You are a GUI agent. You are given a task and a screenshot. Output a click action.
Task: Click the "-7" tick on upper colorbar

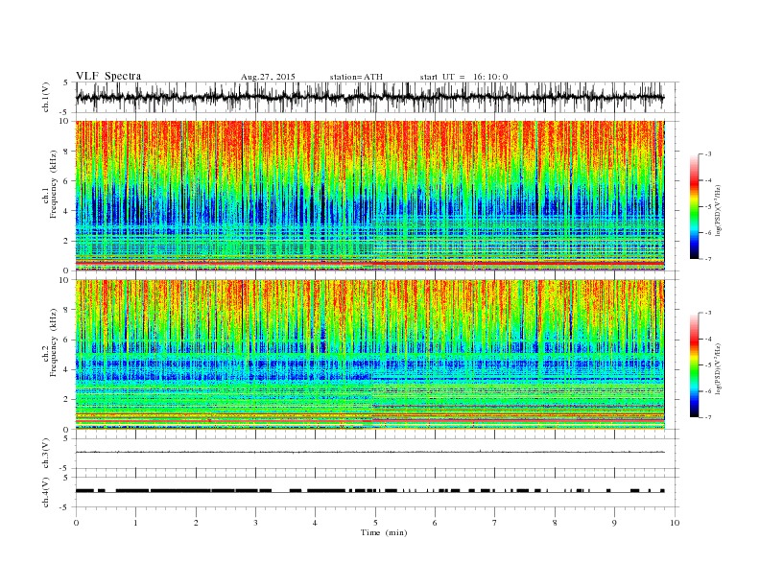click(708, 259)
